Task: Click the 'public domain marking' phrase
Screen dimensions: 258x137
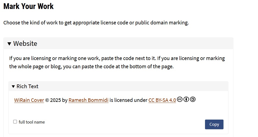Action: pos(162,23)
